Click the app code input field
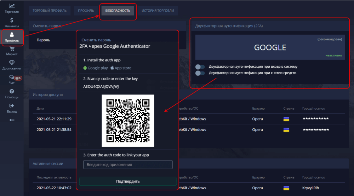 click(128, 165)
